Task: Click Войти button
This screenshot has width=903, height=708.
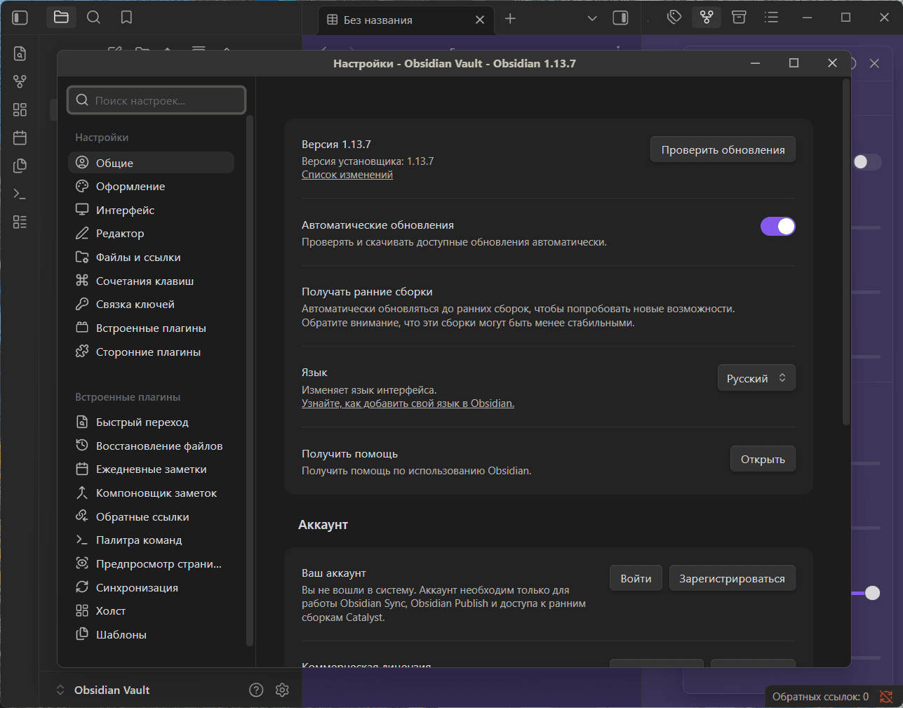Action: coord(636,578)
